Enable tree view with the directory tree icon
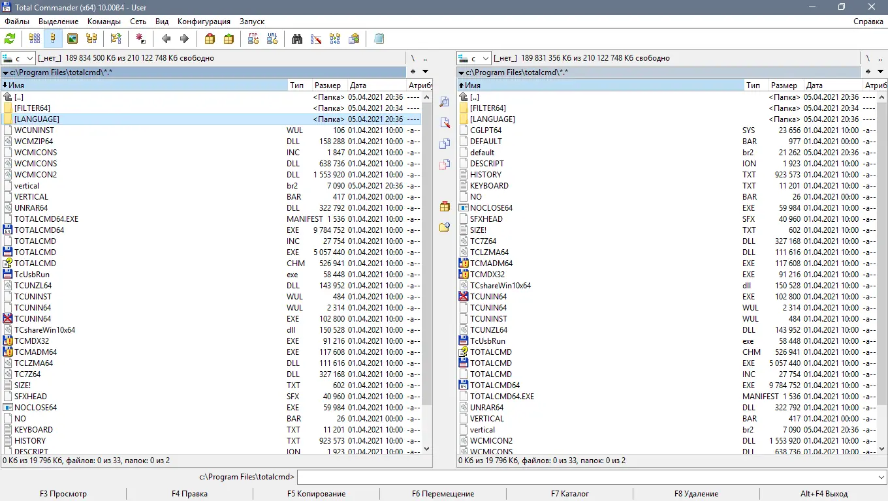Viewport: 888px width, 501px height. click(91, 38)
